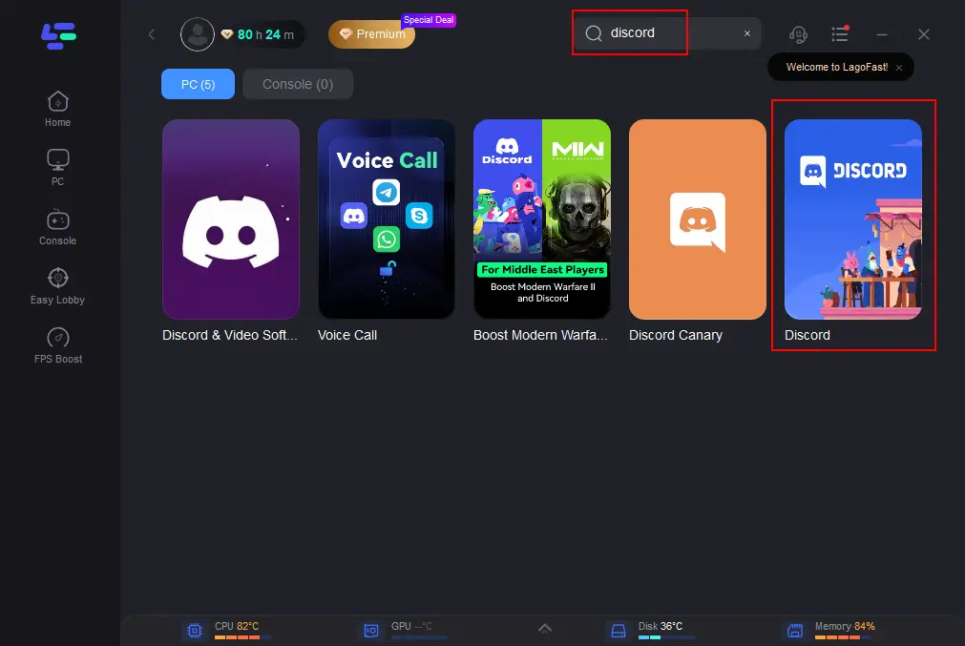Image resolution: width=965 pixels, height=646 pixels.
Task: Open Home from the sidebar
Action: click(x=57, y=108)
